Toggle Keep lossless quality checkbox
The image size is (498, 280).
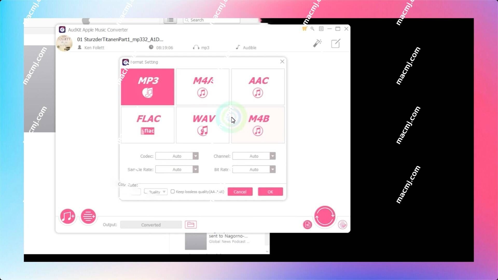[172, 191]
